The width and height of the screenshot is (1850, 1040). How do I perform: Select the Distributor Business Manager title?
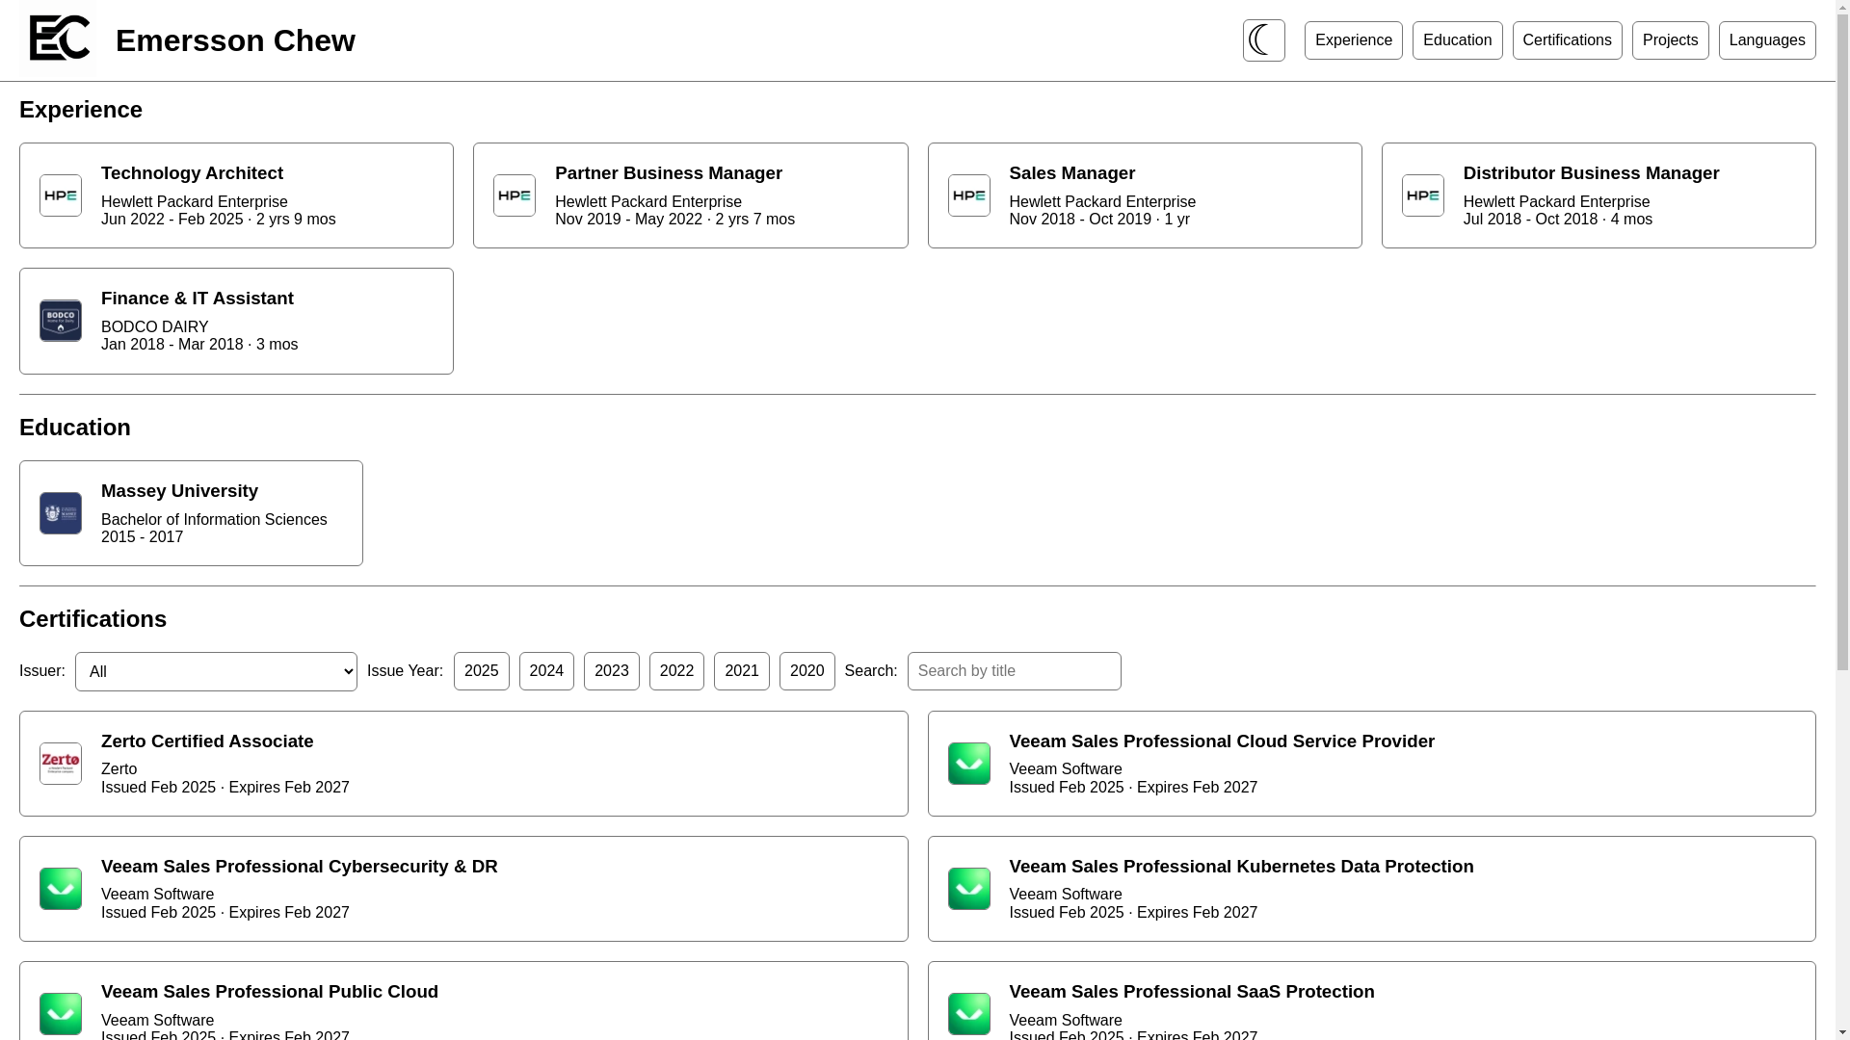tap(1591, 173)
